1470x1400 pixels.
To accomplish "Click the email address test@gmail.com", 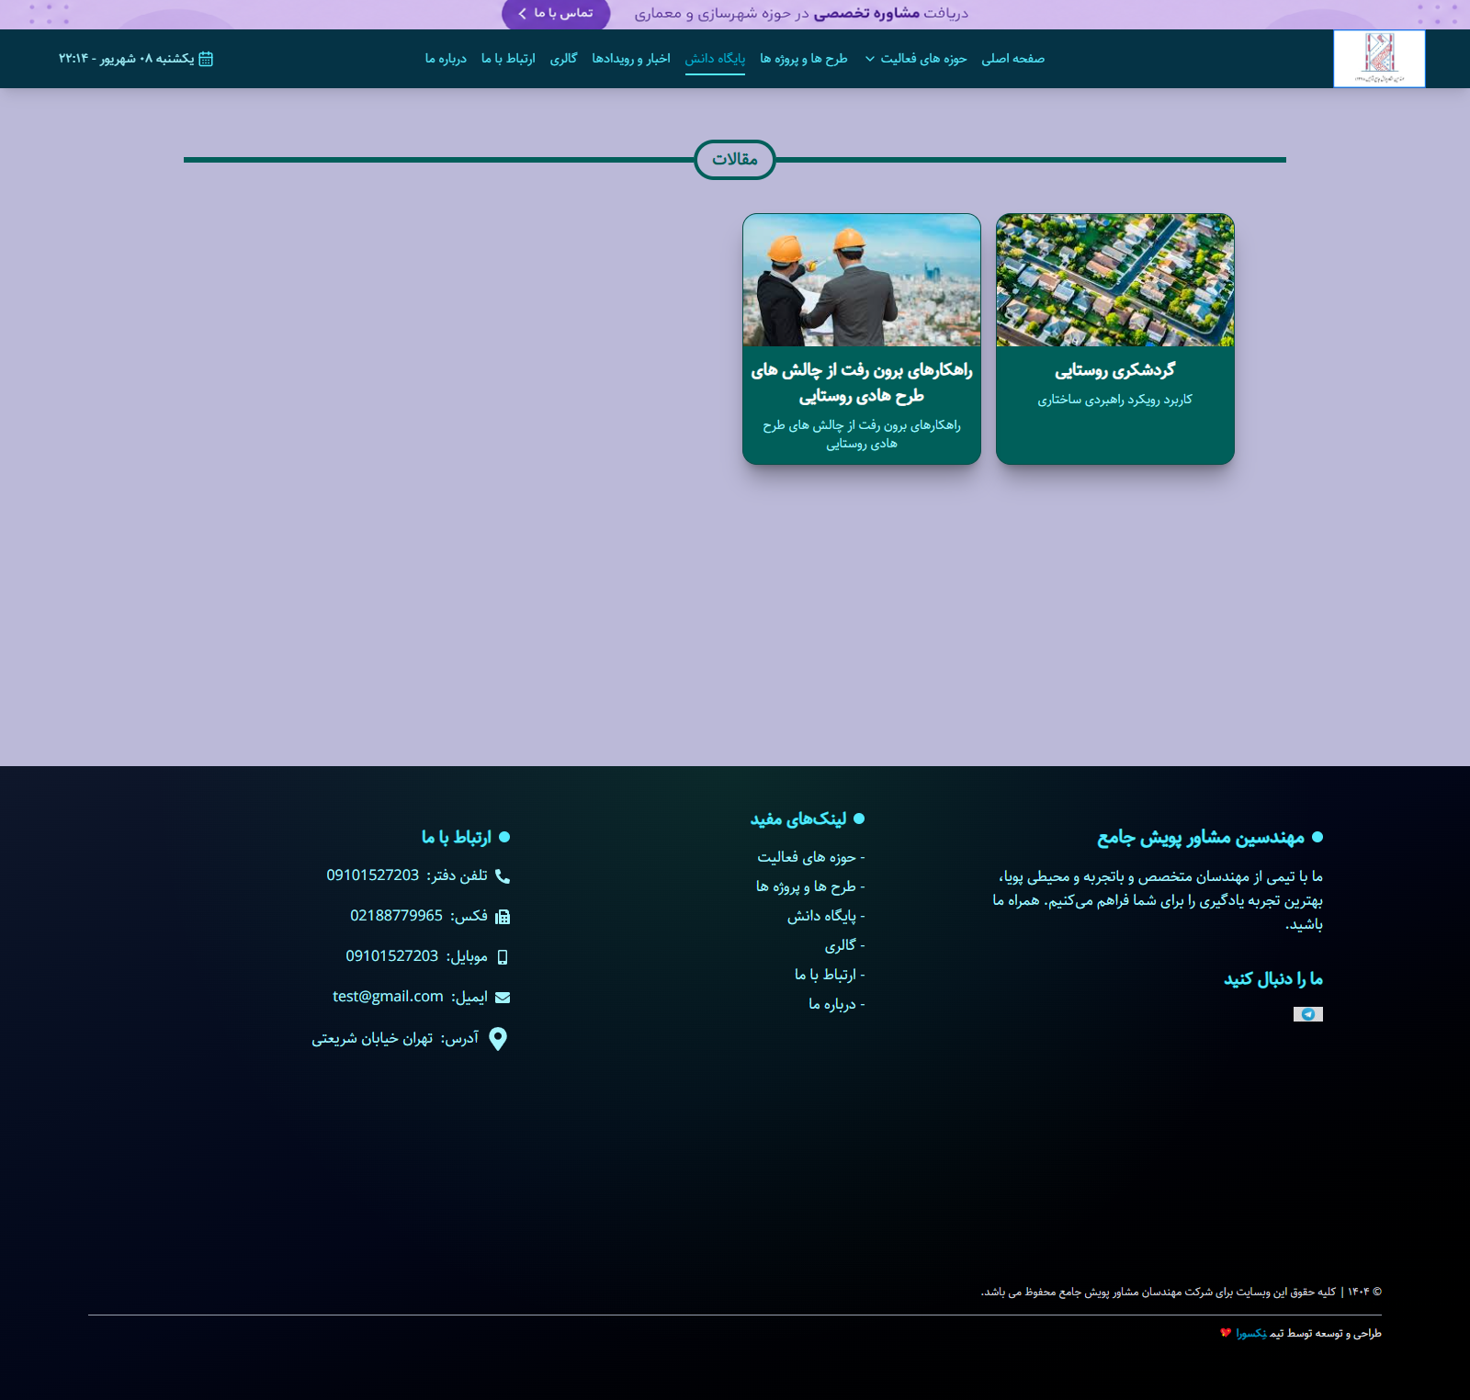I will coord(388,997).
